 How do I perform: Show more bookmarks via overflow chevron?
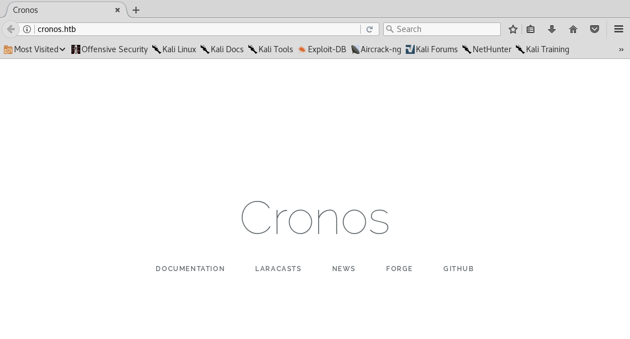click(x=621, y=49)
